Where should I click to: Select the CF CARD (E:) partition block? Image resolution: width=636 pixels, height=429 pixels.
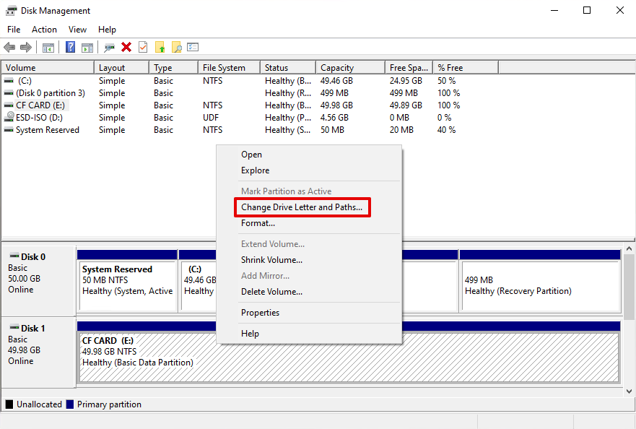point(349,352)
